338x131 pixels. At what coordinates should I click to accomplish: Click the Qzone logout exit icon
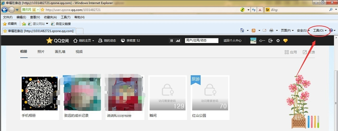pyautogui.click(x=270, y=40)
